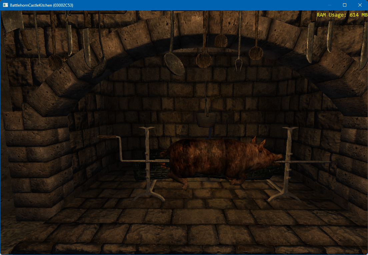
Task: Close the BattlehornCastleKitchen window
Action: pyautogui.click(x=360, y=5)
